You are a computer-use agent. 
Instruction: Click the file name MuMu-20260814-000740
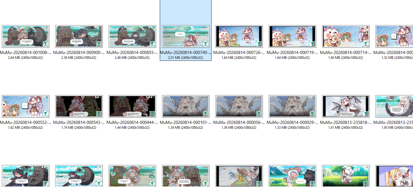186,53
